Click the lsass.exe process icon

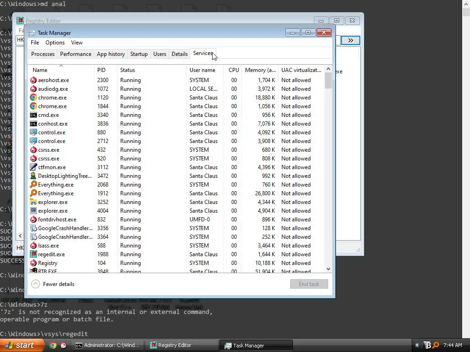(x=33, y=246)
